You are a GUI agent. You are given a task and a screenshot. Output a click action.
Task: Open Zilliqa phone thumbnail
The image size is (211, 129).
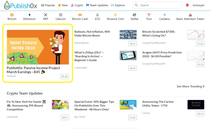tap(128, 55)
